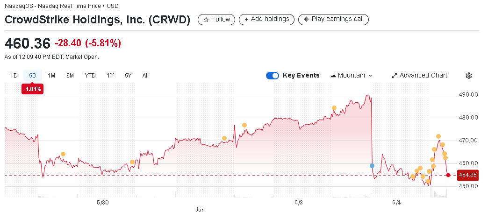
Task: Click the orange marker at the 470 peak on 6/4
Action: point(438,136)
